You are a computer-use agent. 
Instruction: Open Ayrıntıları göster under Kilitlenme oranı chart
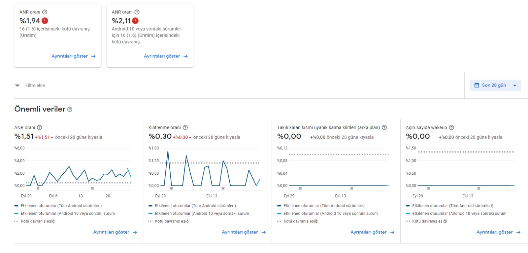pos(244,232)
